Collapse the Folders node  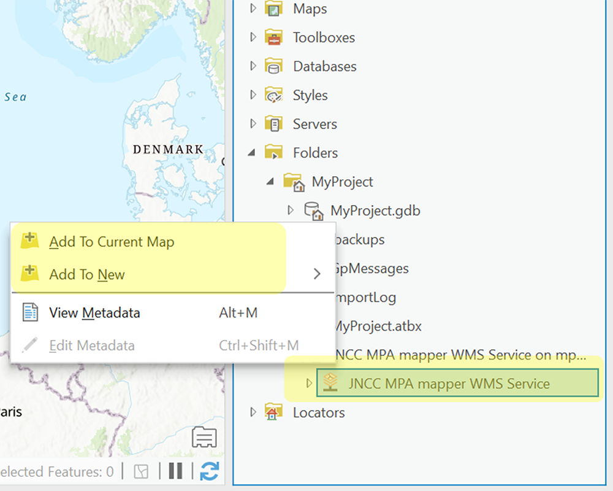[x=251, y=152]
